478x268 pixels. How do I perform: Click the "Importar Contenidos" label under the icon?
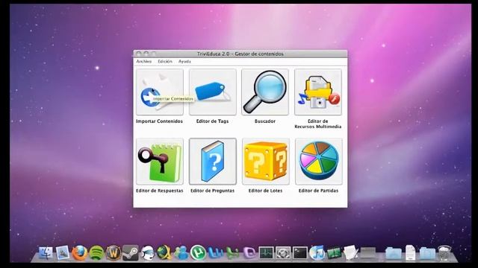(x=159, y=121)
